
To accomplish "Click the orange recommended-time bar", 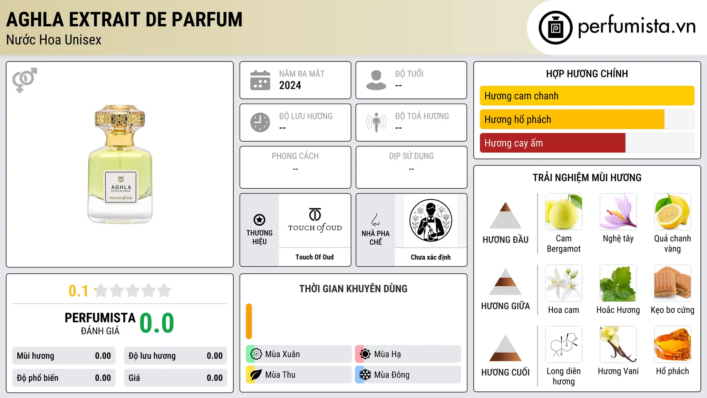I will point(249,321).
